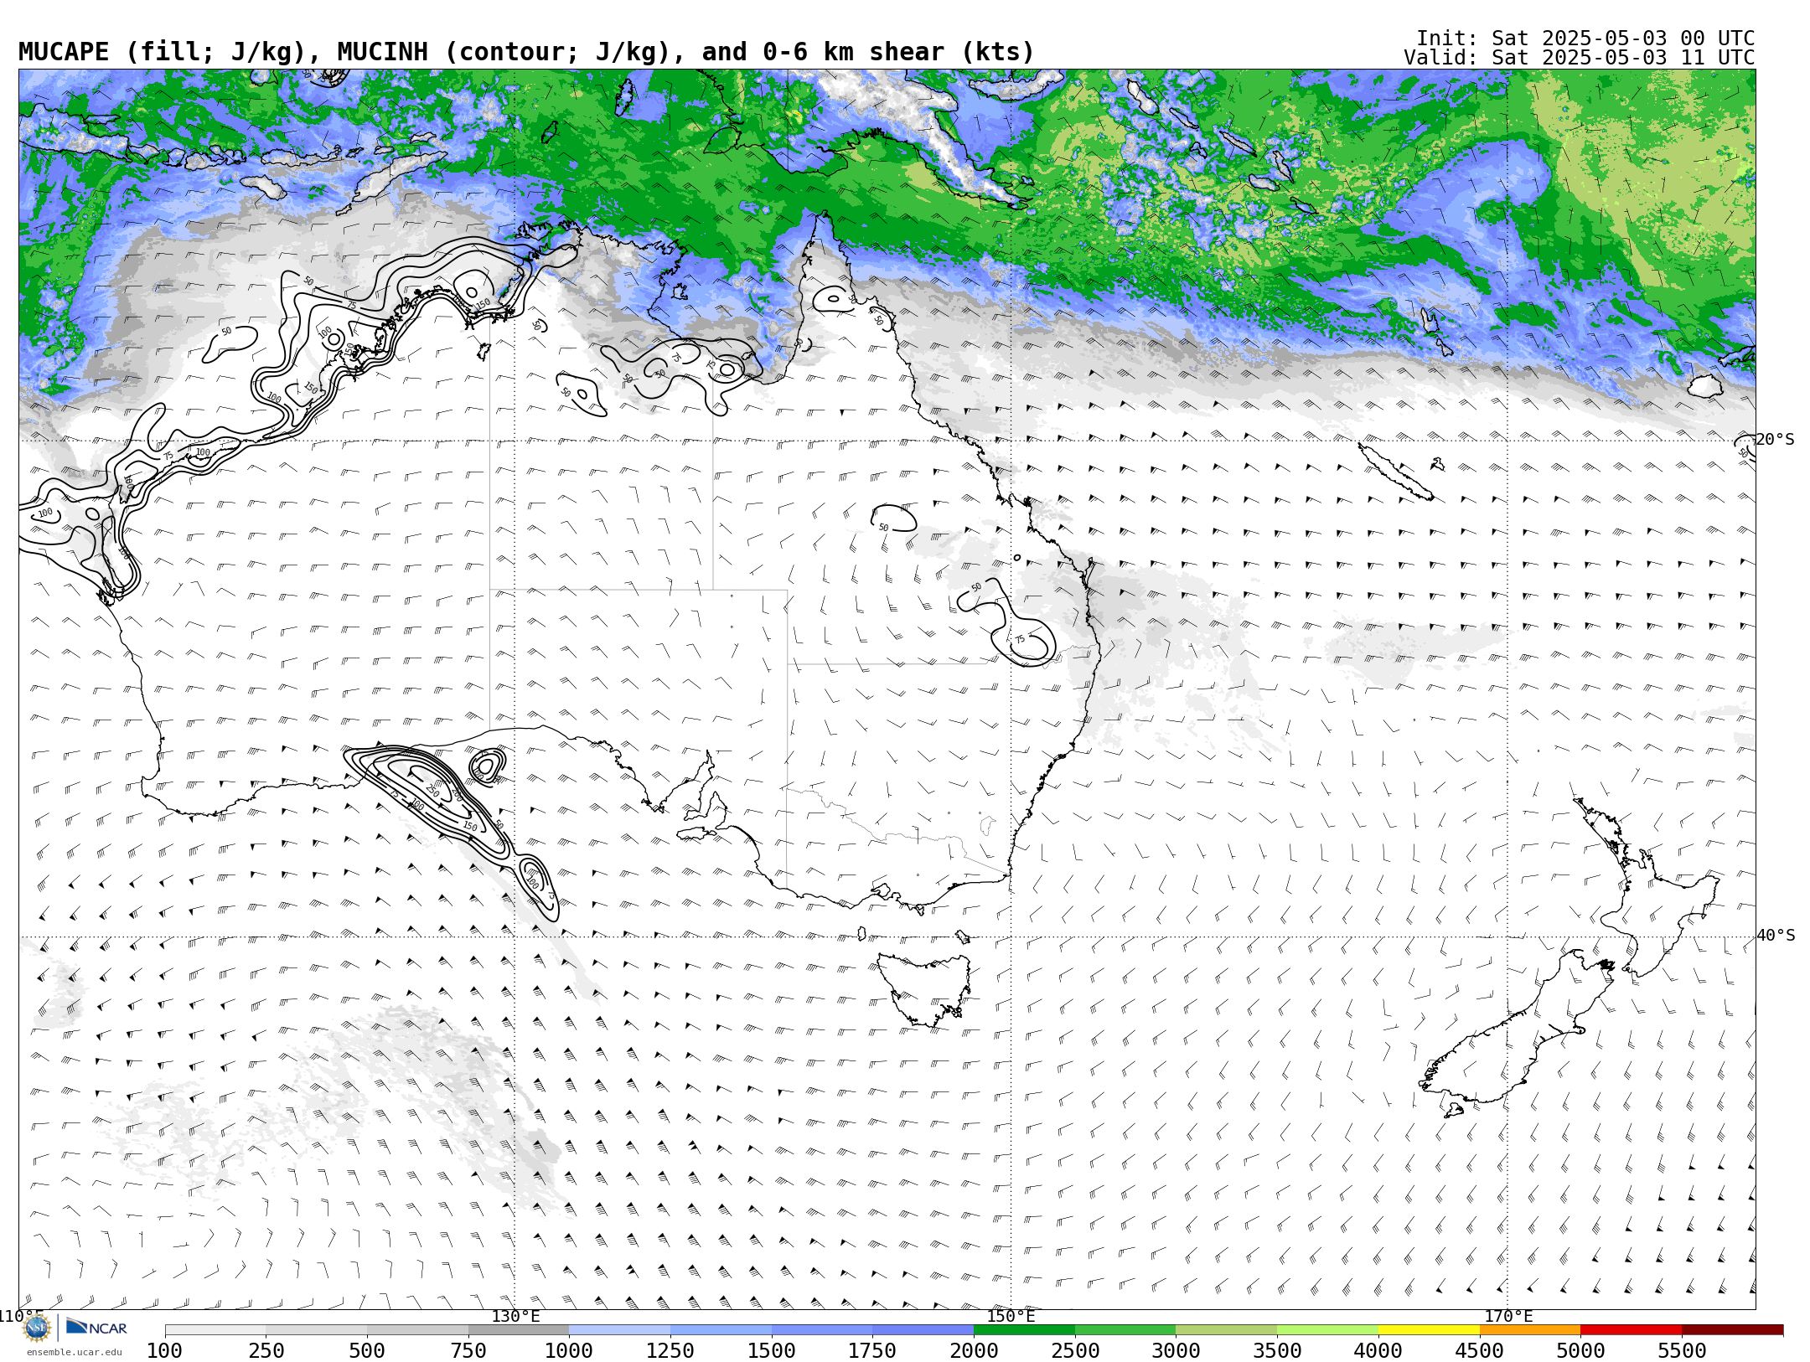Click the 5500 colorbar tick label
This screenshot has width=1810, height=1362.
pos(1682,1351)
